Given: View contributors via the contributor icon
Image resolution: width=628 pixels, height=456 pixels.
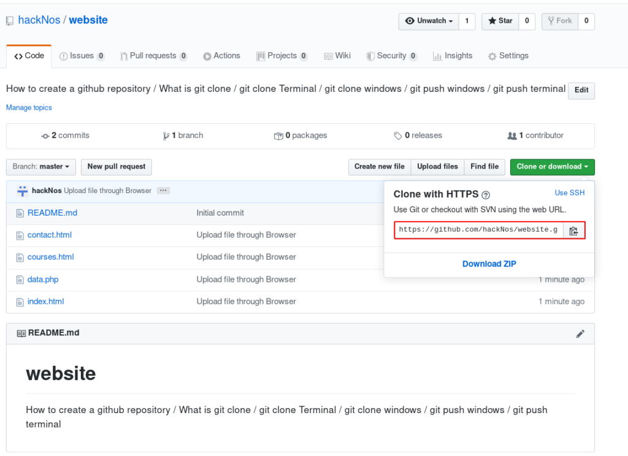Looking at the screenshot, I should click(513, 135).
